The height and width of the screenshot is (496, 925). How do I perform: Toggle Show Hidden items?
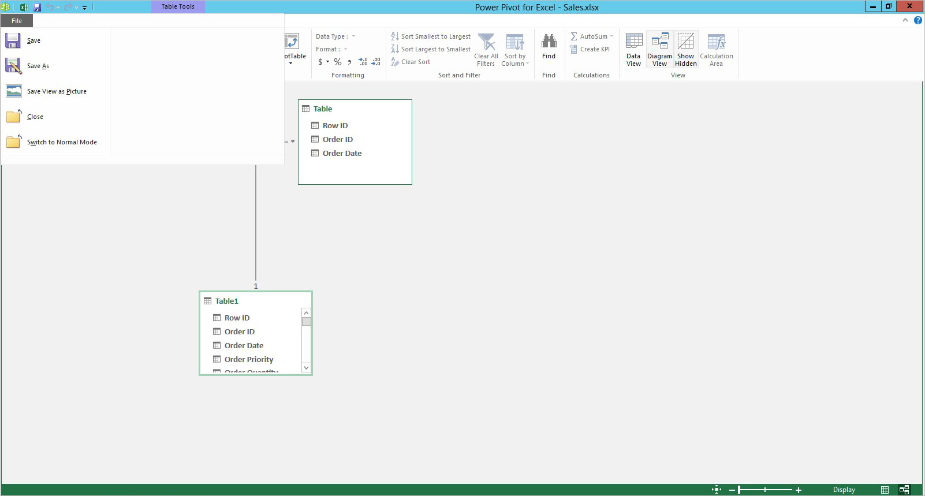tap(685, 49)
